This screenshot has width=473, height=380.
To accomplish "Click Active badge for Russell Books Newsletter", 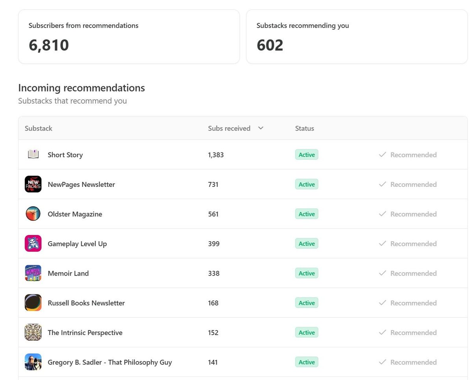I will (307, 302).
